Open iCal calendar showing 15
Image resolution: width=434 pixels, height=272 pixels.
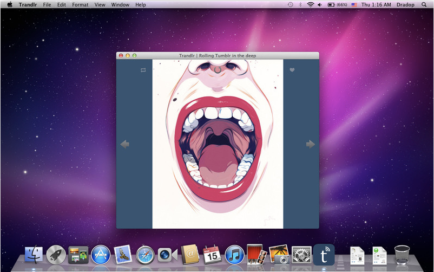pos(212,255)
